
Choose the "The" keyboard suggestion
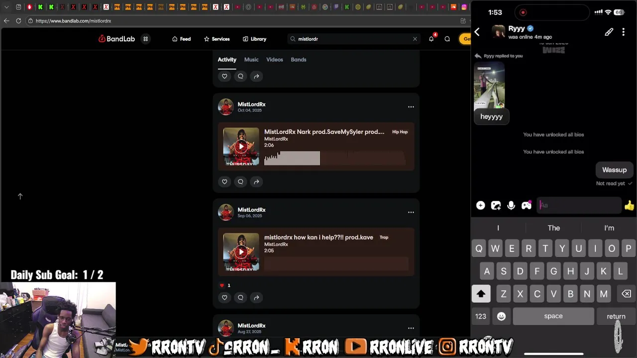pyautogui.click(x=554, y=228)
